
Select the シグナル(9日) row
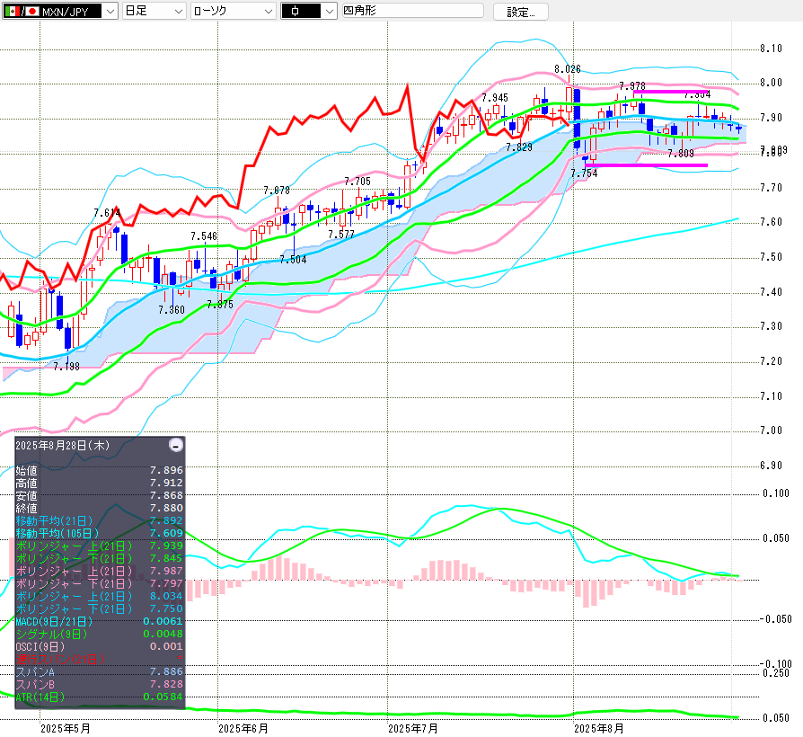(x=100, y=634)
